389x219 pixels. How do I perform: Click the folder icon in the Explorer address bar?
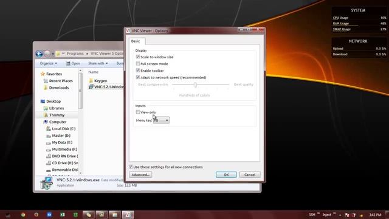click(58, 54)
